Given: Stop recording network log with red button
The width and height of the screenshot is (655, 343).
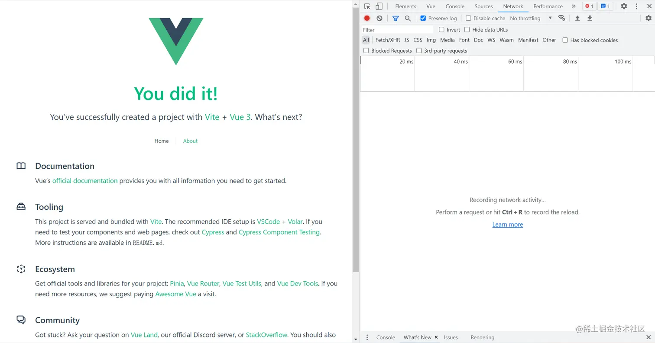Looking at the screenshot, I should 367,18.
